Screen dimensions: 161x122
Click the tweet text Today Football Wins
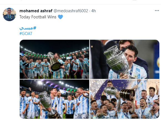click(x=38, y=17)
